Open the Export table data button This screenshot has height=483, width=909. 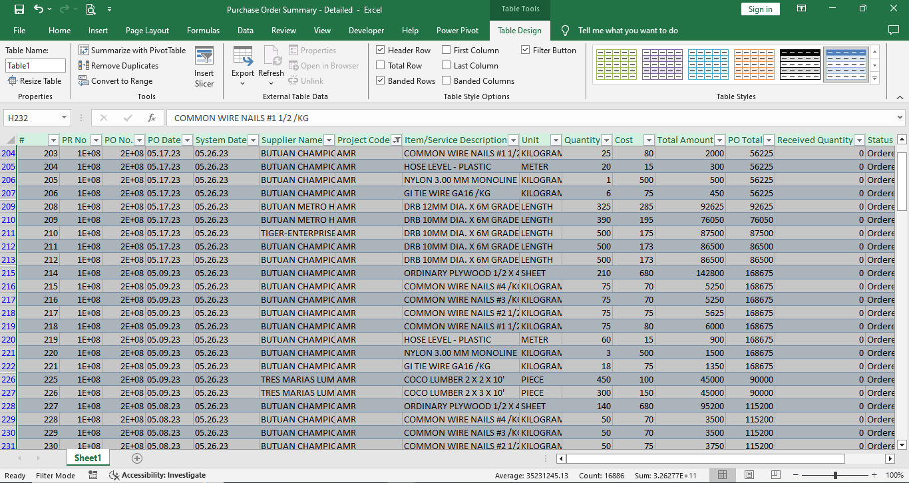point(243,67)
